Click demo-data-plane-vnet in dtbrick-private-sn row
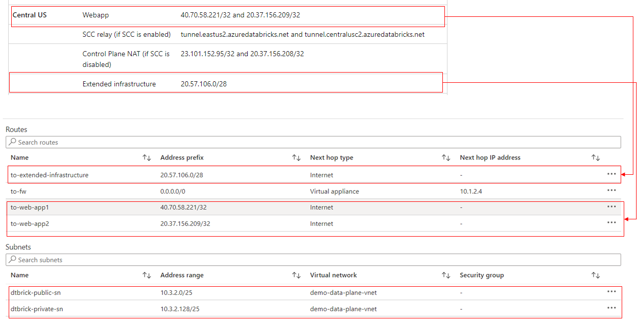This screenshot has height=323, width=637. point(343,309)
